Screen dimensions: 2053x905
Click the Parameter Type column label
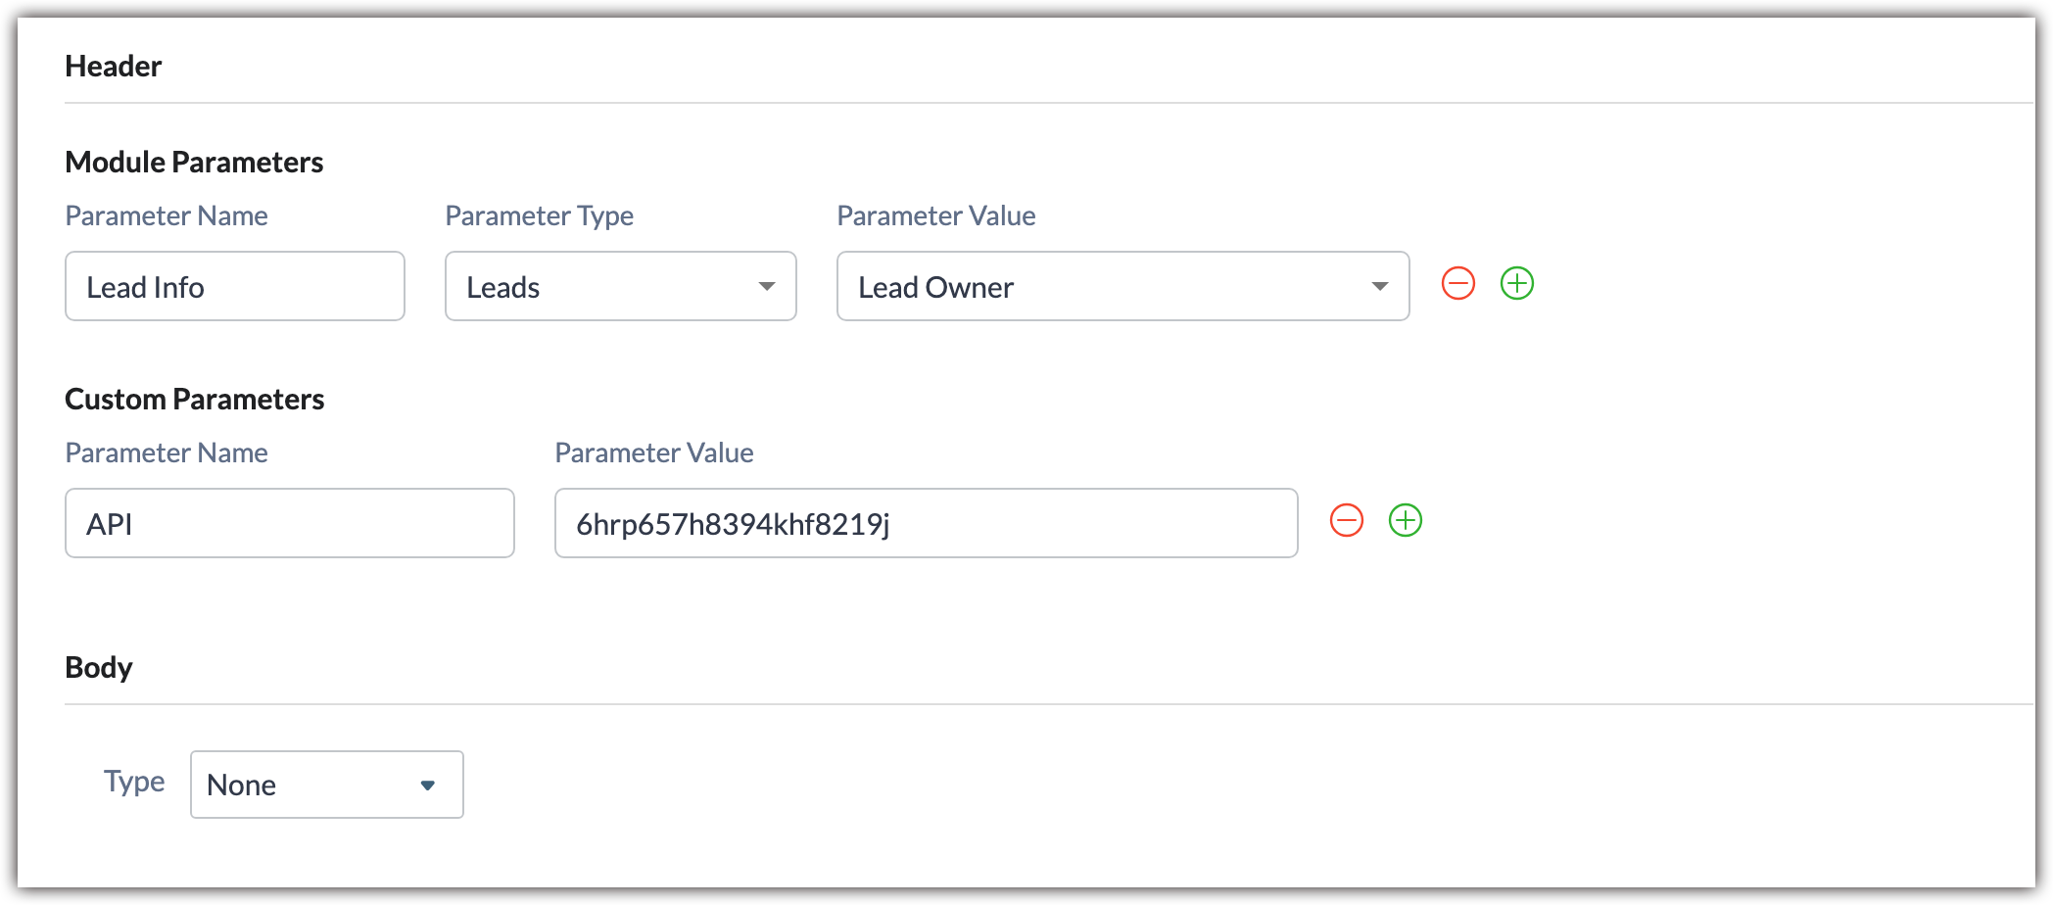click(x=539, y=216)
